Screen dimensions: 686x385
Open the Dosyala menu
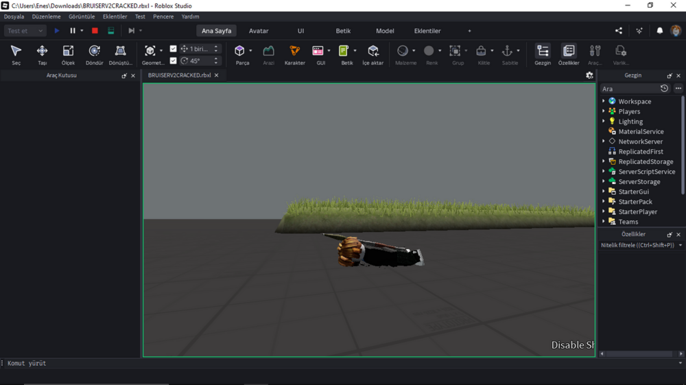tap(14, 16)
